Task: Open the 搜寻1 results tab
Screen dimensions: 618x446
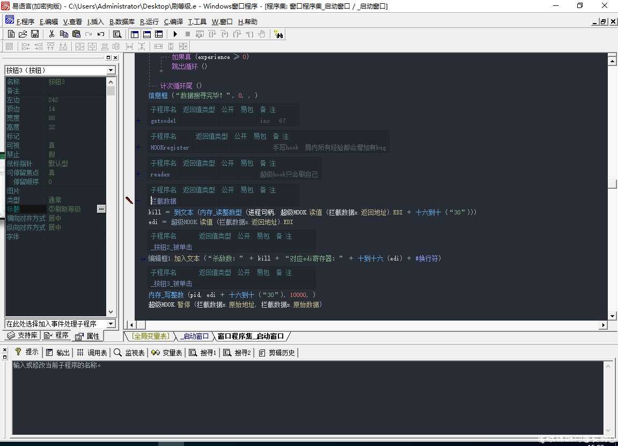Action: (203, 352)
